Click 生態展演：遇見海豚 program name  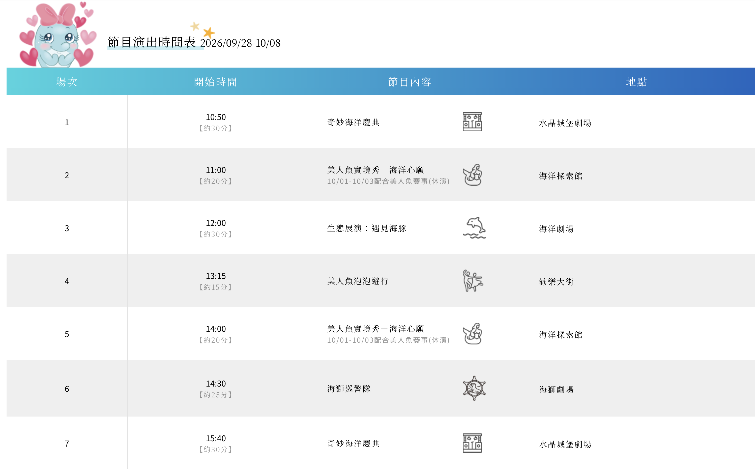point(367,228)
